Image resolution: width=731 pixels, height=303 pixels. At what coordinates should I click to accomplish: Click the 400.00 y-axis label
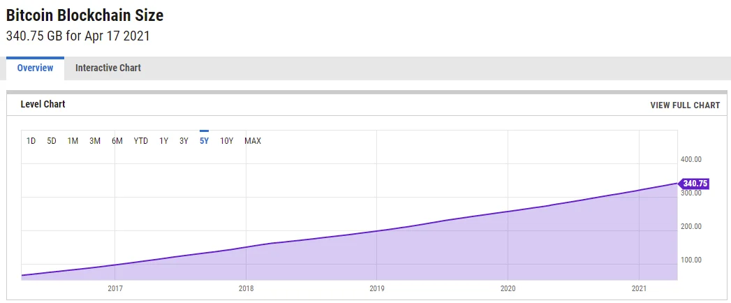click(x=691, y=159)
